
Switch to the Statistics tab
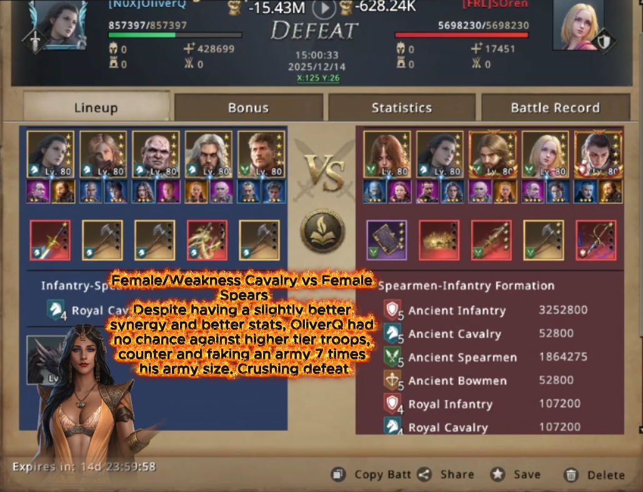pyautogui.click(x=401, y=108)
